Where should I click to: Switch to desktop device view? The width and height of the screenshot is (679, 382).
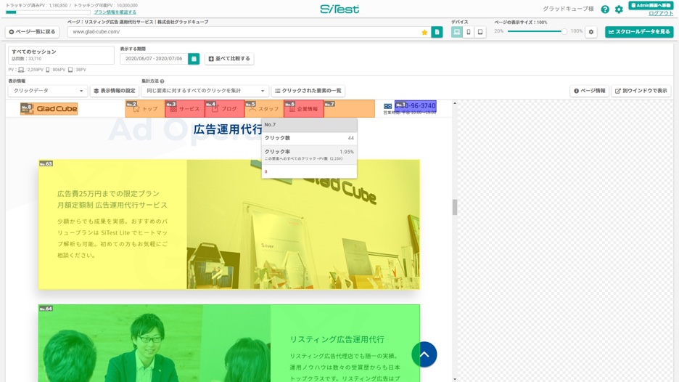click(457, 32)
